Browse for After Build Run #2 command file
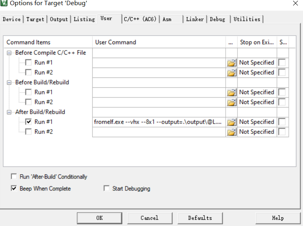This screenshot has width=303, height=226. (x=232, y=132)
